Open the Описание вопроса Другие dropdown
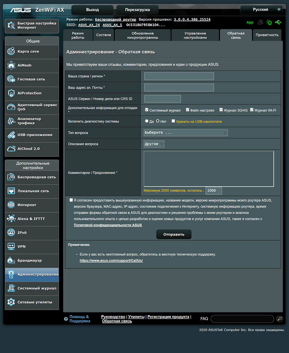Screen dimensions: 289x353 [154, 144]
